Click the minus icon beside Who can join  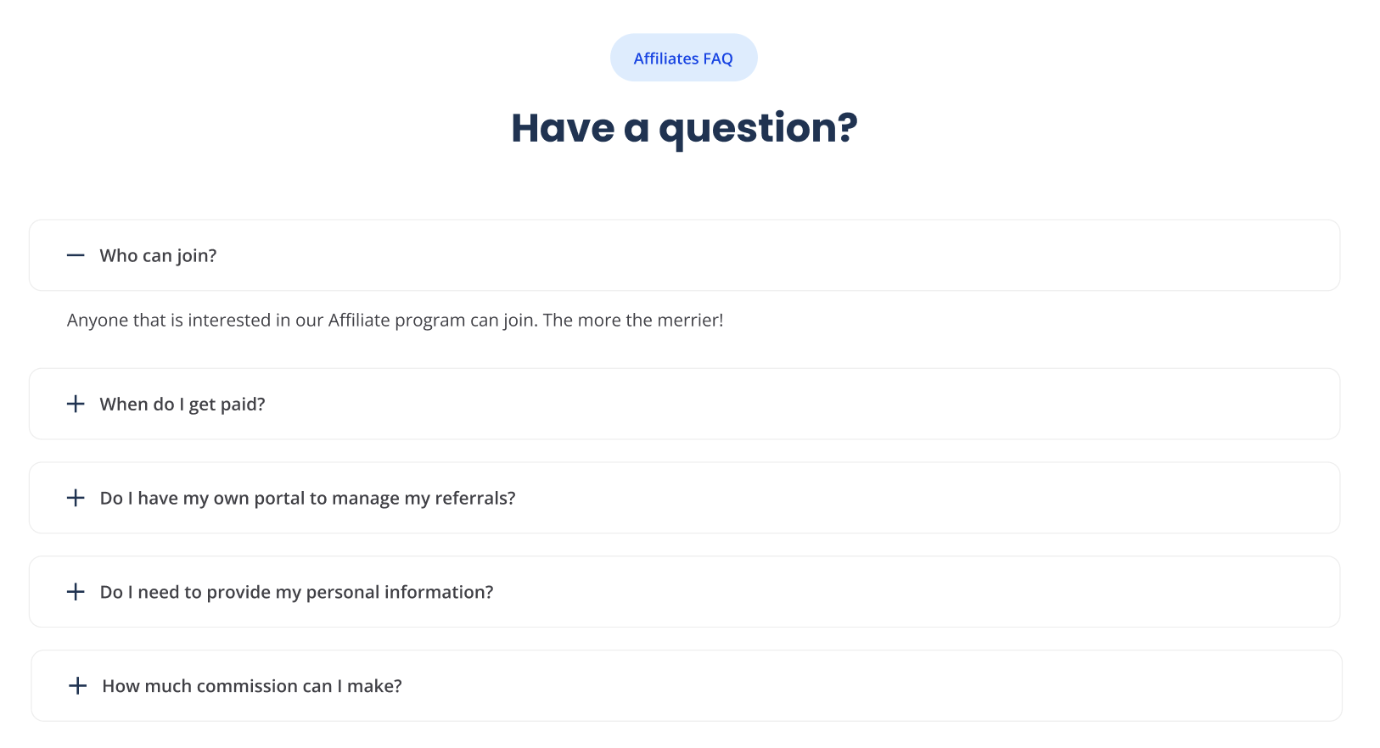(x=76, y=255)
